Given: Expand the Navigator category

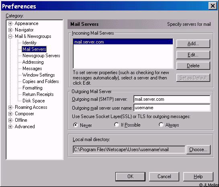Looking at the screenshot, I should coord(10,30).
